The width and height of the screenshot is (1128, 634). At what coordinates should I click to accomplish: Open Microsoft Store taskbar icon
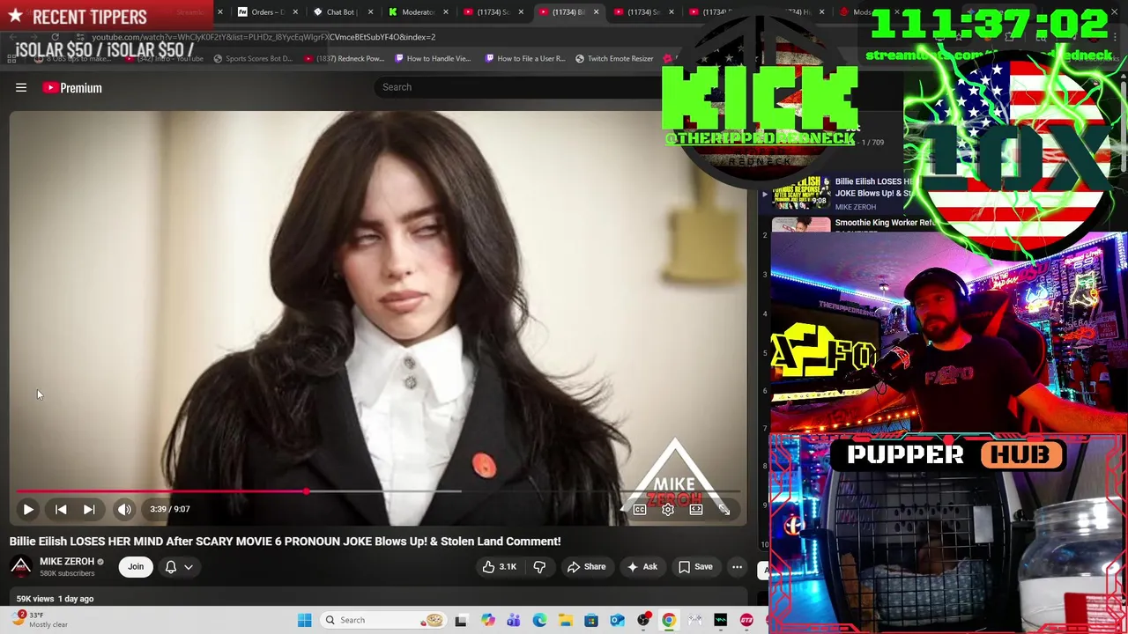(x=591, y=620)
